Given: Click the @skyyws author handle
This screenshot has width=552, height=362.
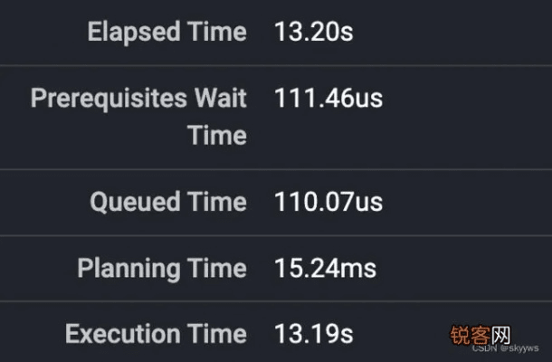Looking at the screenshot, I should coord(519,348).
